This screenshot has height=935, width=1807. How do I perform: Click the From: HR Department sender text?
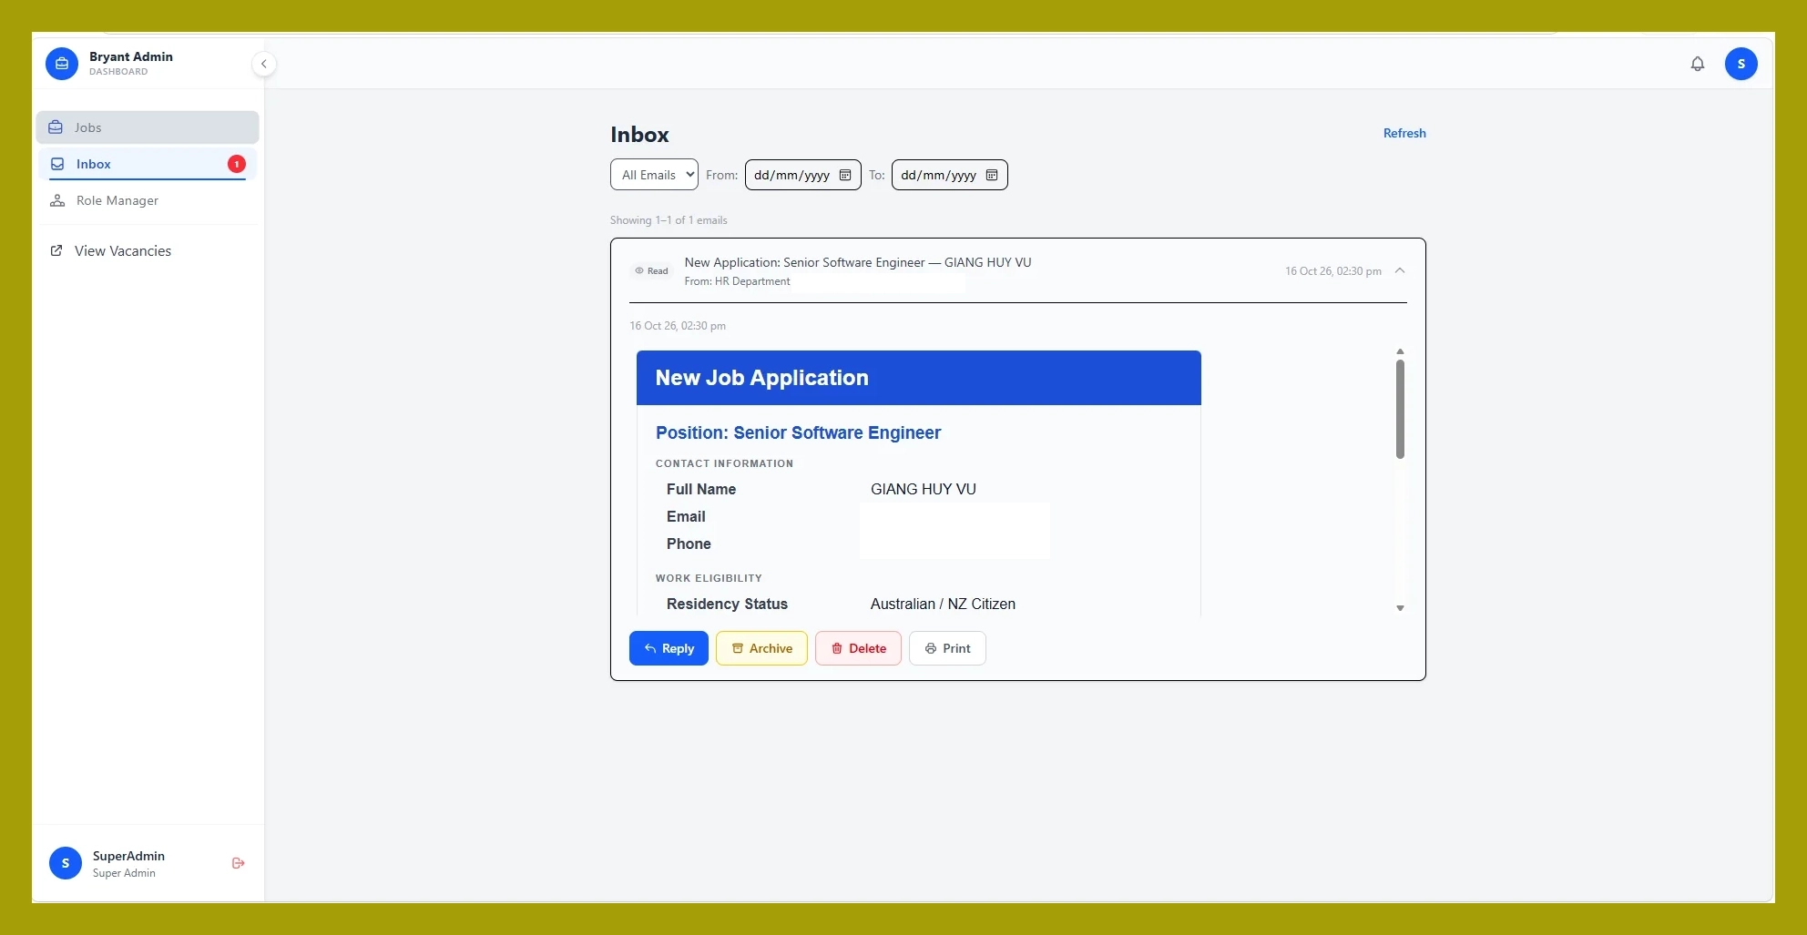(x=737, y=281)
